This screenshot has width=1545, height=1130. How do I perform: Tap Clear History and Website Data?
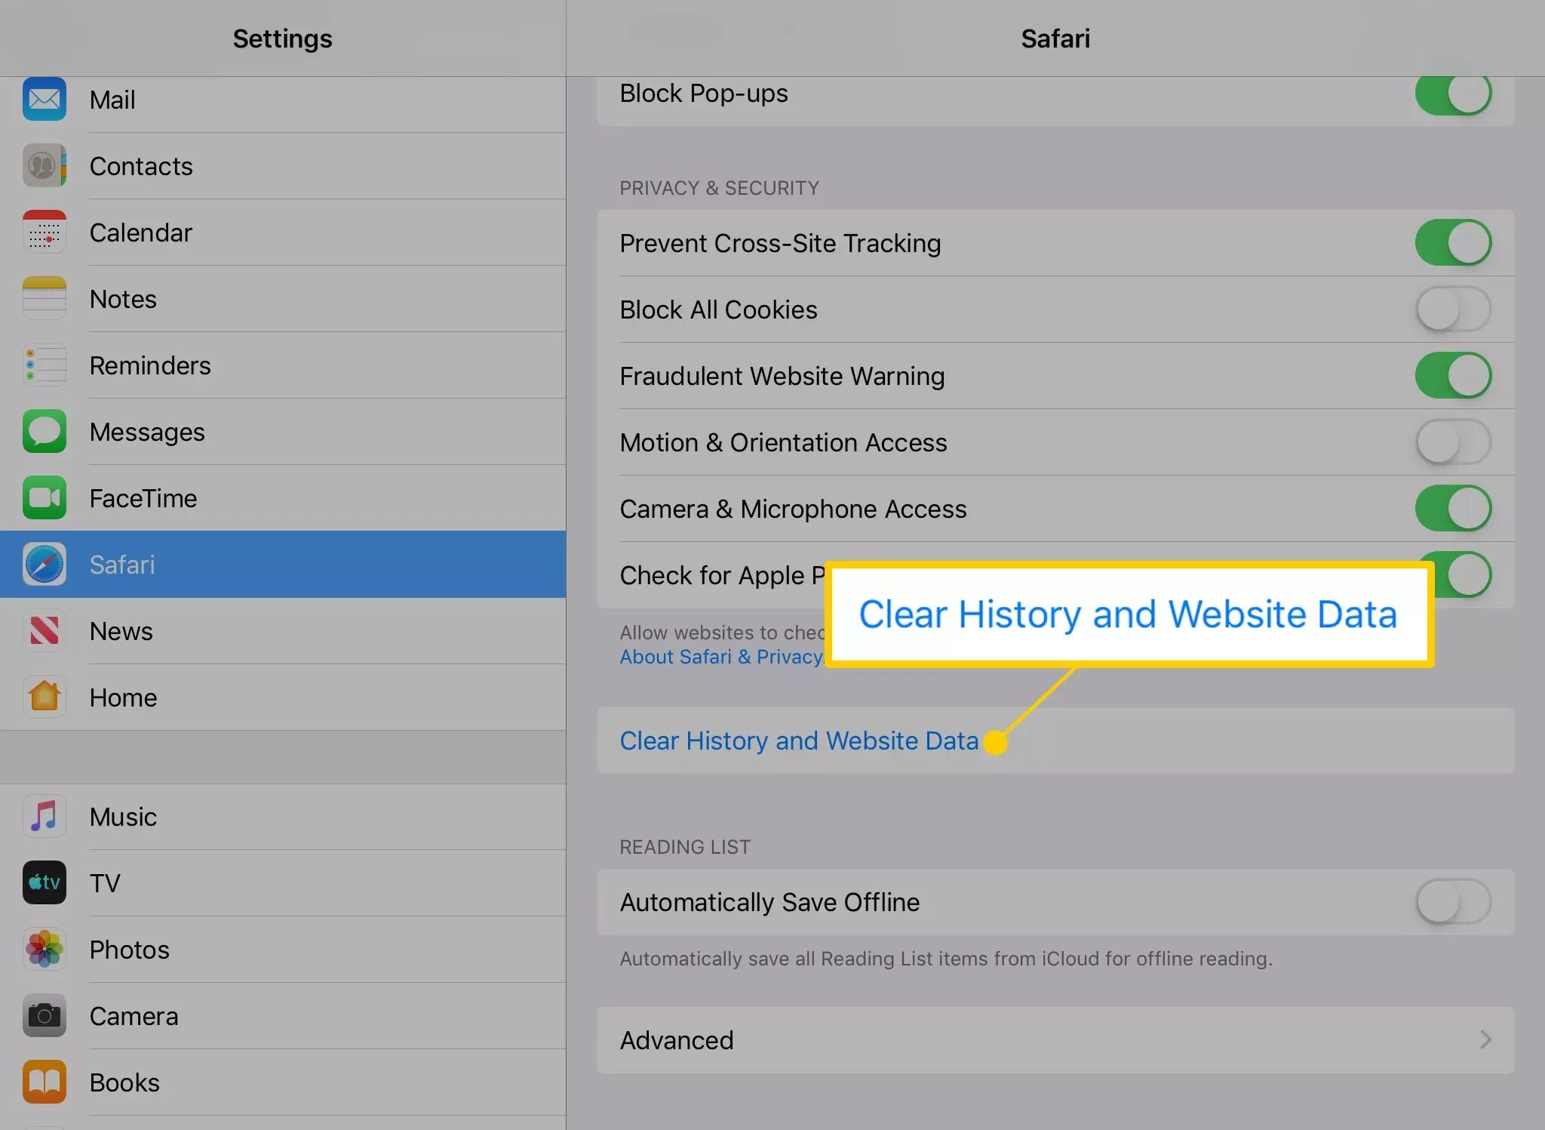pyautogui.click(x=799, y=741)
